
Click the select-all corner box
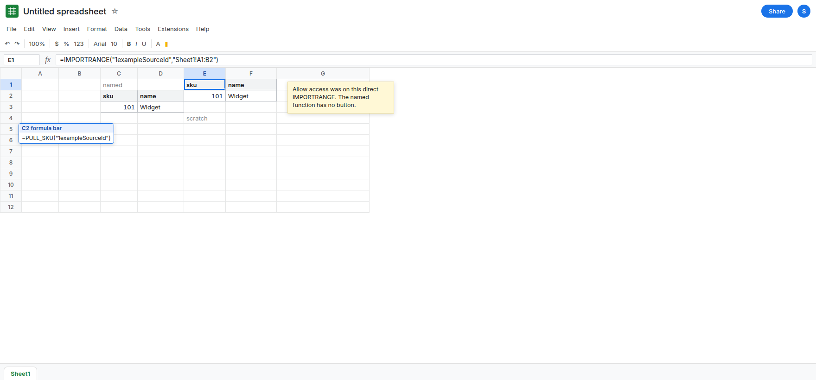(x=11, y=73)
